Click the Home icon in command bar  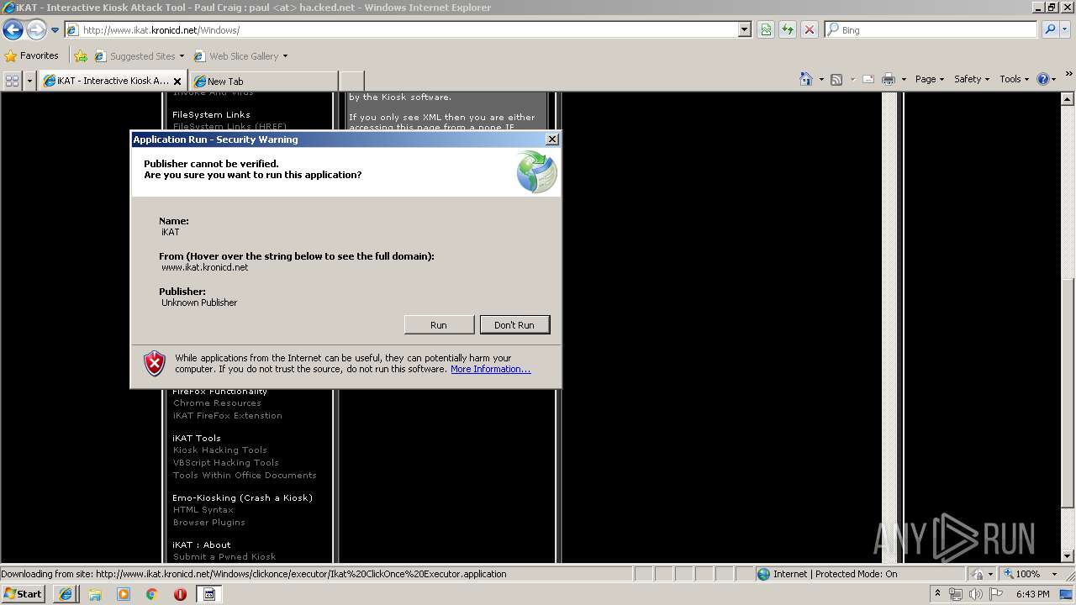(805, 79)
